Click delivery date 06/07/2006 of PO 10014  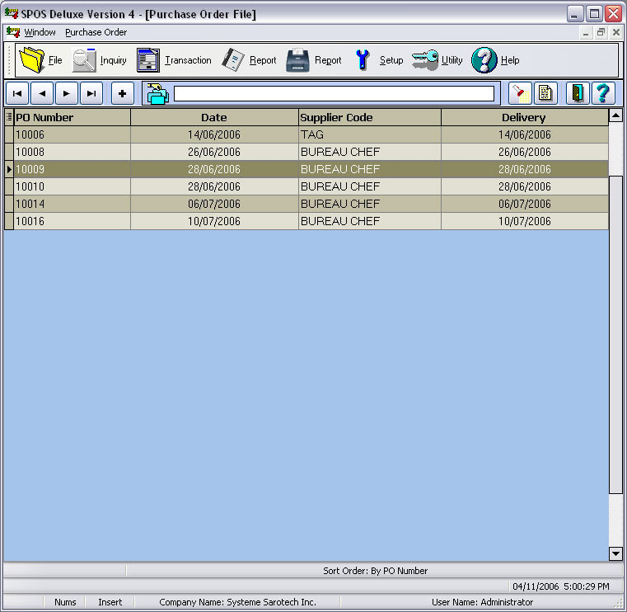[525, 204]
